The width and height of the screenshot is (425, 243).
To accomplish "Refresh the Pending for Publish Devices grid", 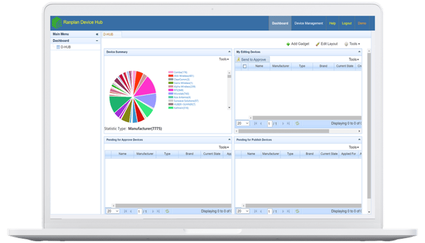I will [x=297, y=211].
